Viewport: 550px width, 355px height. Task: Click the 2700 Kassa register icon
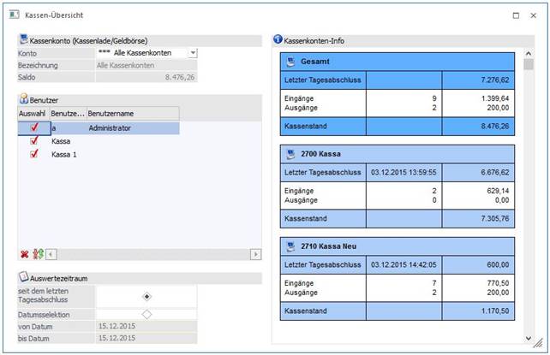[x=291, y=154]
